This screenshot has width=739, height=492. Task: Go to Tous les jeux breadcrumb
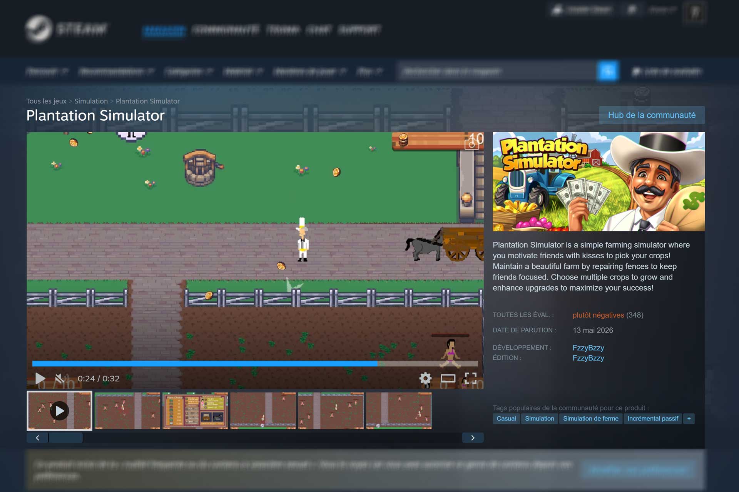coord(46,101)
